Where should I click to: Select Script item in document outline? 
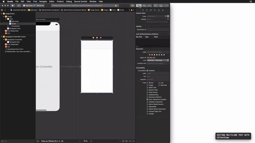[14, 24]
